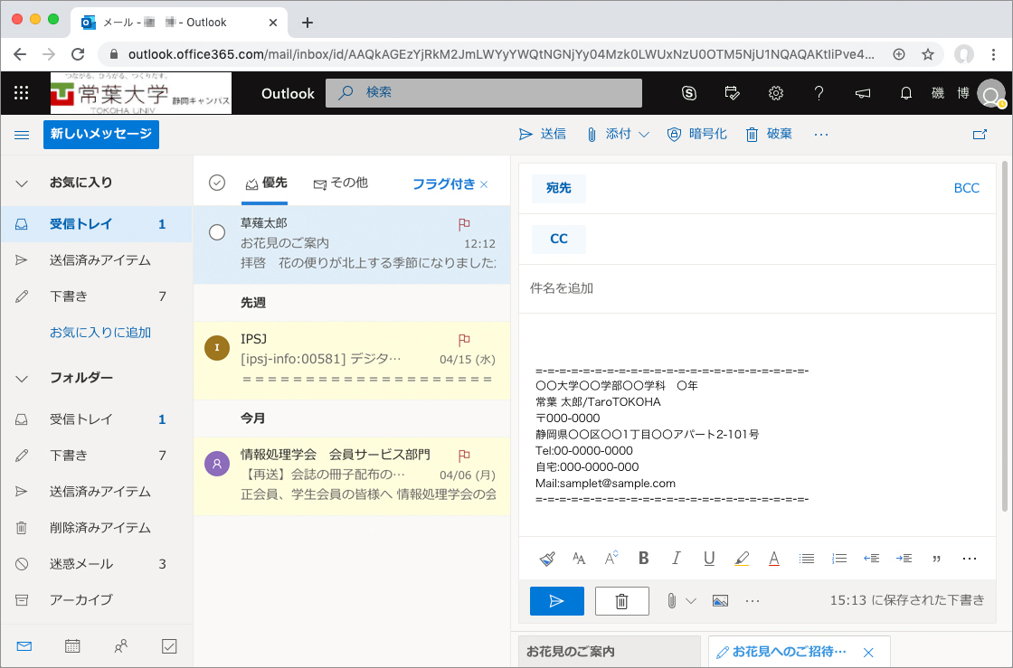Switch to the その他 tab

pyautogui.click(x=341, y=183)
